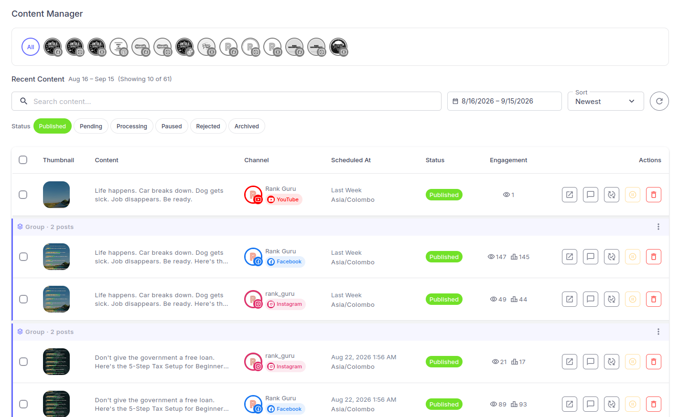Tick checkbox for the 89-view Facebook tax post
The image size is (679, 417).
click(x=23, y=404)
